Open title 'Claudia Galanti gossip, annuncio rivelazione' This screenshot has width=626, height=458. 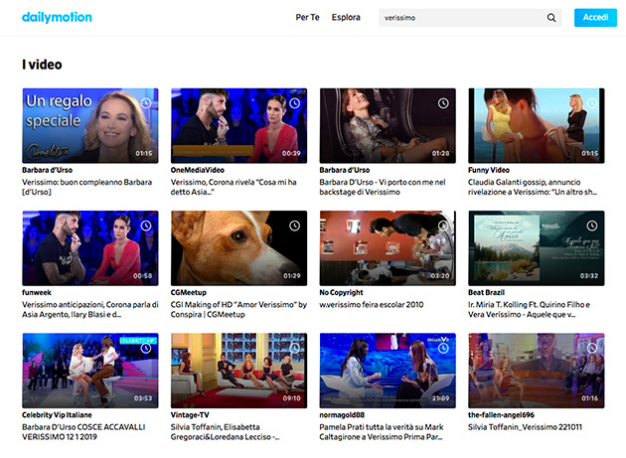pos(533,187)
